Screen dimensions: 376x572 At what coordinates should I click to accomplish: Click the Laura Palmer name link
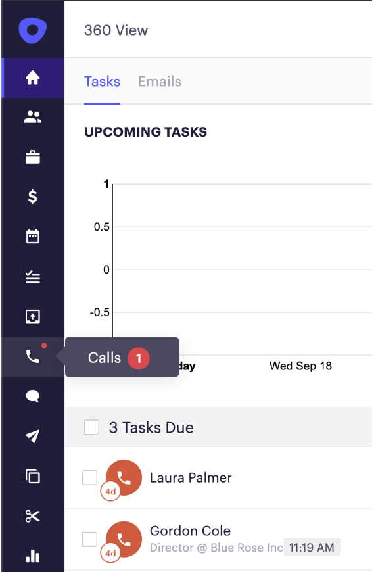pyautogui.click(x=191, y=477)
